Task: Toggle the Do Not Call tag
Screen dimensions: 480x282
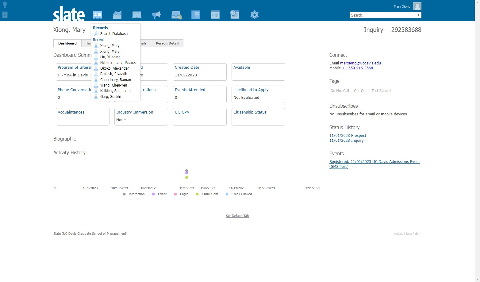Action: coord(340,91)
